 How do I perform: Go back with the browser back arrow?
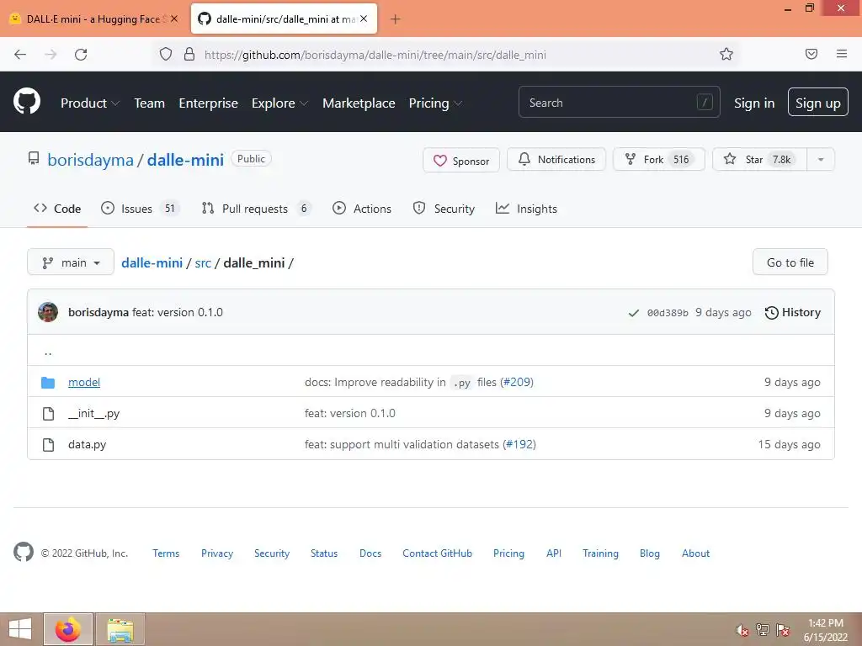20,55
